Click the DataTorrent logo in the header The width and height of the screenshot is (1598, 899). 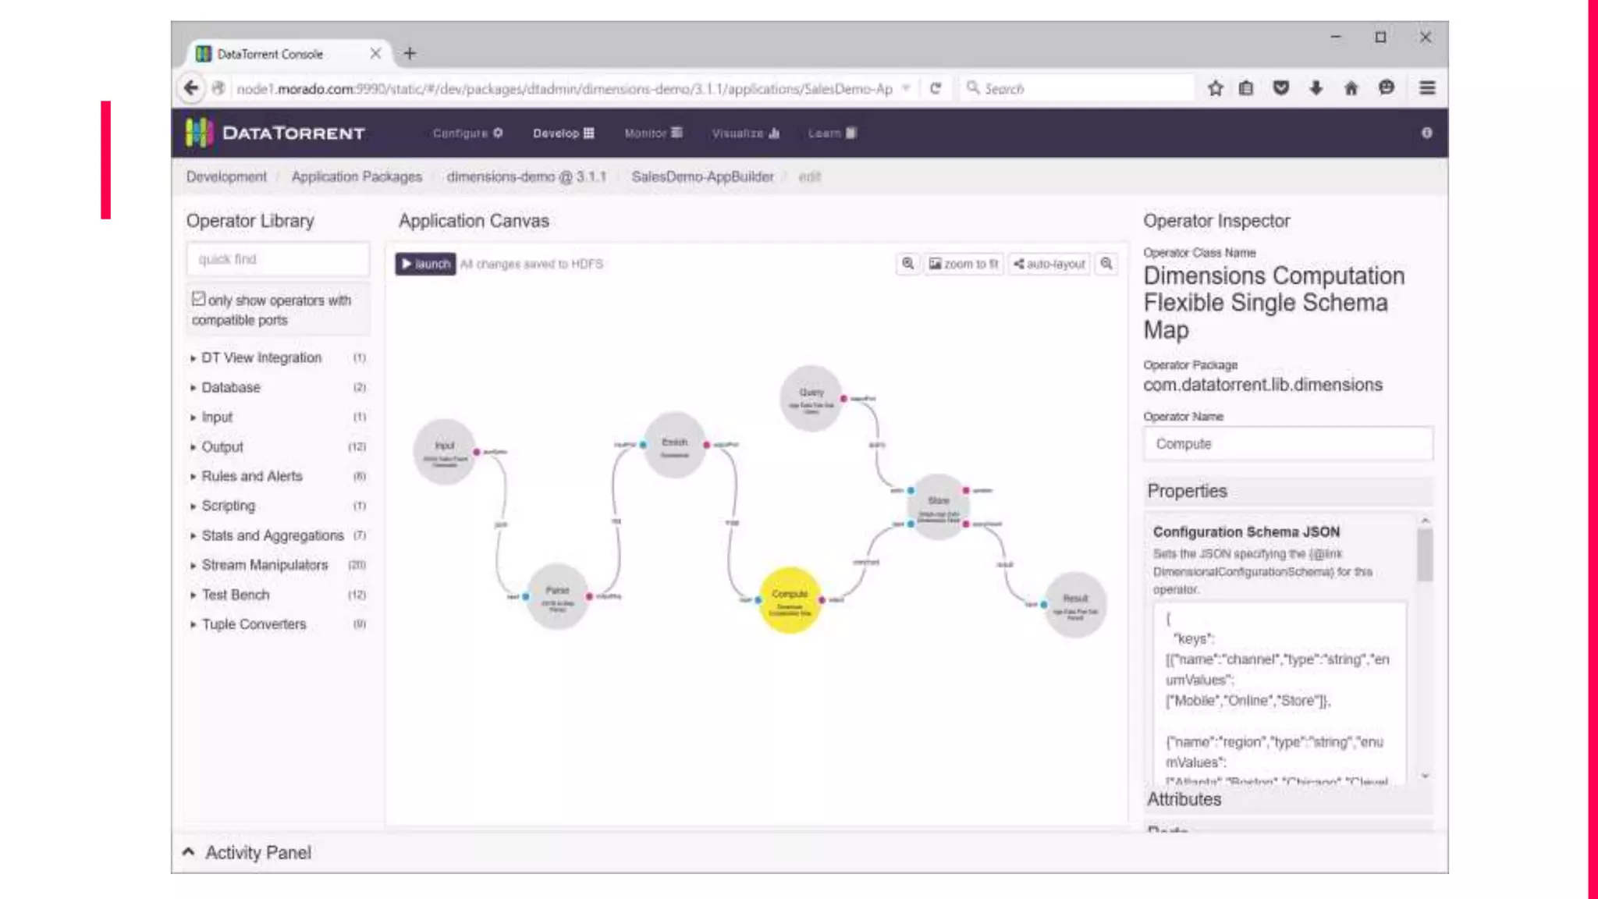click(275, 133)
